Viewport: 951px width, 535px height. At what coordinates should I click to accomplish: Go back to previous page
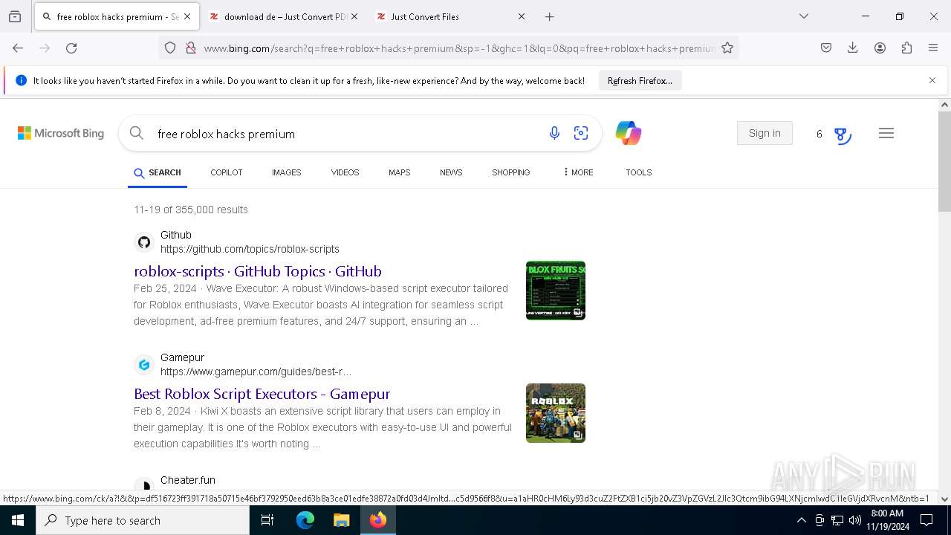[x=18, y=48]
